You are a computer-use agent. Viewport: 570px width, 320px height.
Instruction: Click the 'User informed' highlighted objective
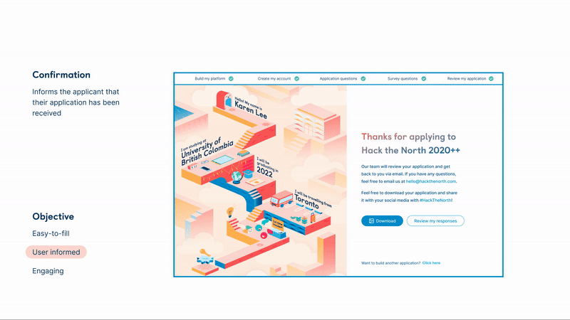click(56, 252)
